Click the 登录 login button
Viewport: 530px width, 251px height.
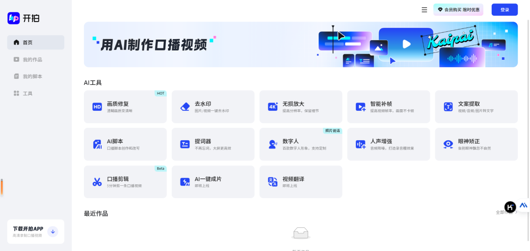pos(504,10)
